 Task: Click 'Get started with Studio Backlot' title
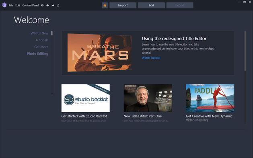pos(84,116)
